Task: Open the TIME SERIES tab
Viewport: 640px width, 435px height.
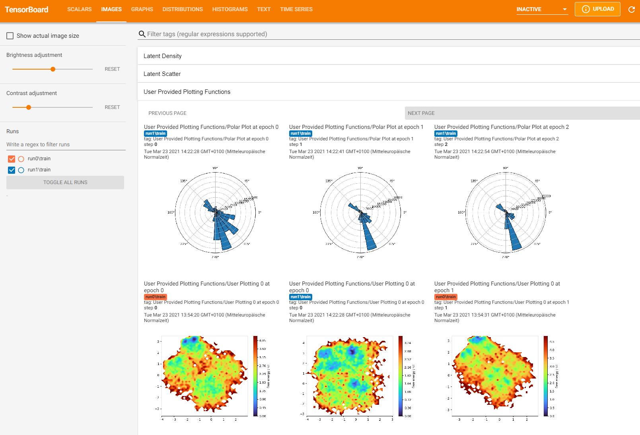Action: [x=296, y=9]
